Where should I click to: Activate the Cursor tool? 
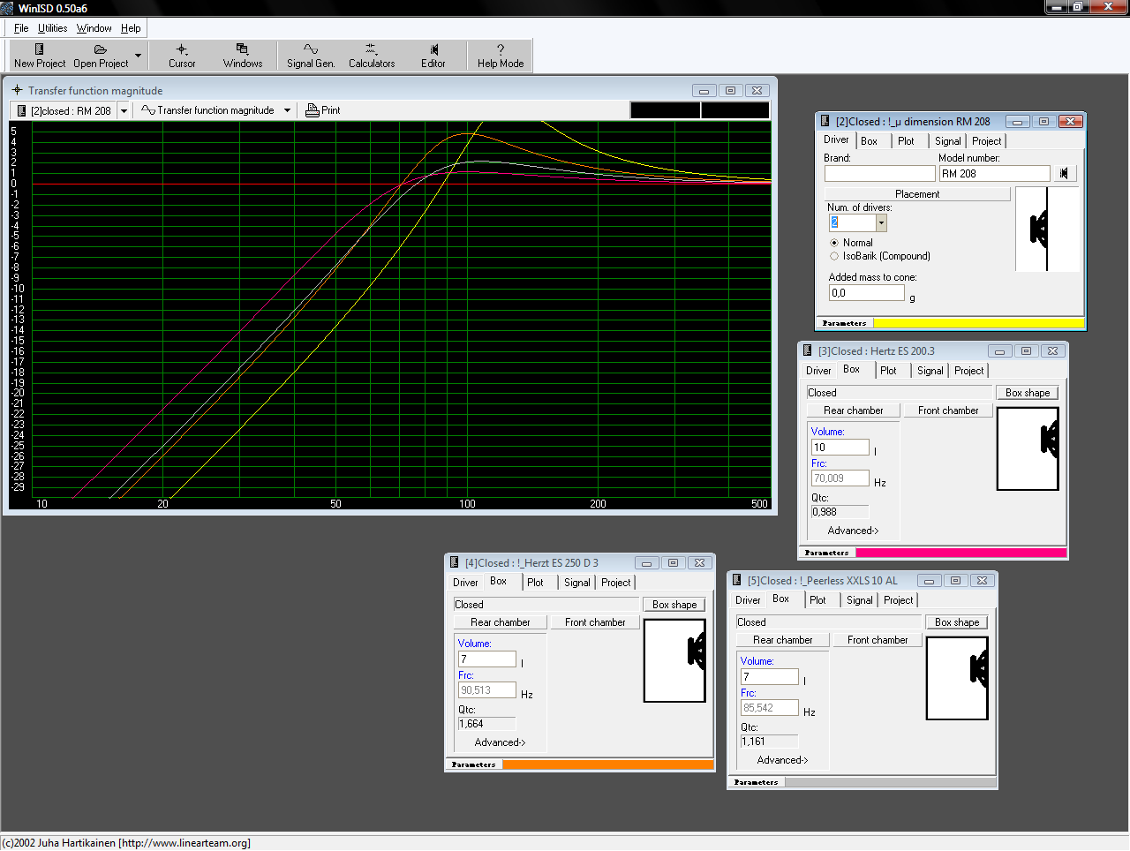coord(182,55)
